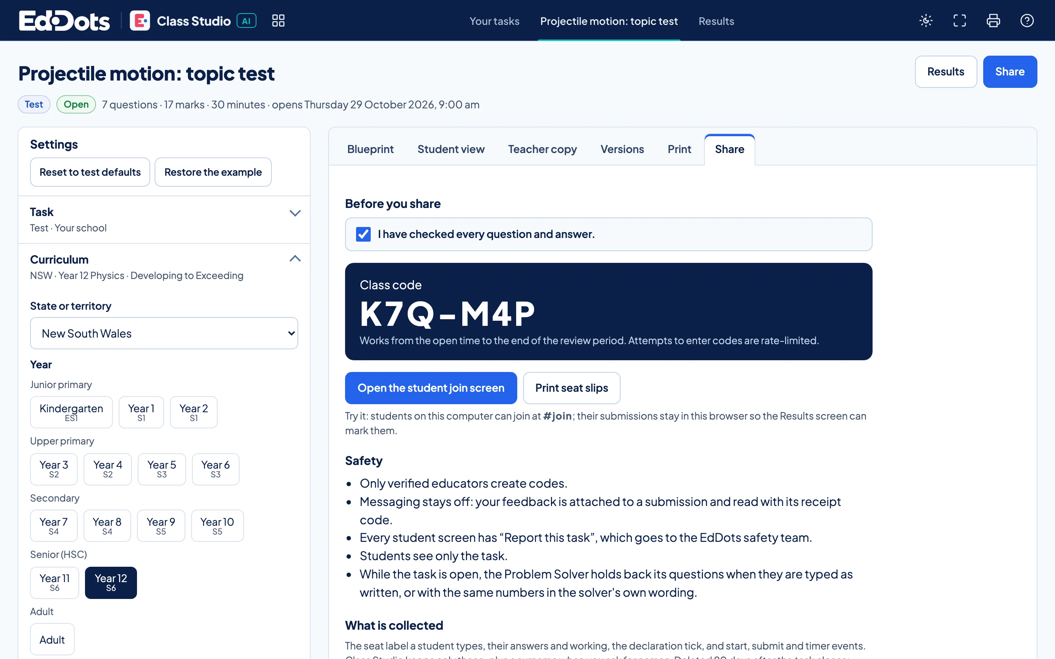Go to Your tasks in top nav
This screenshot has width=1055, height=659.
click(x=495, y=21)
